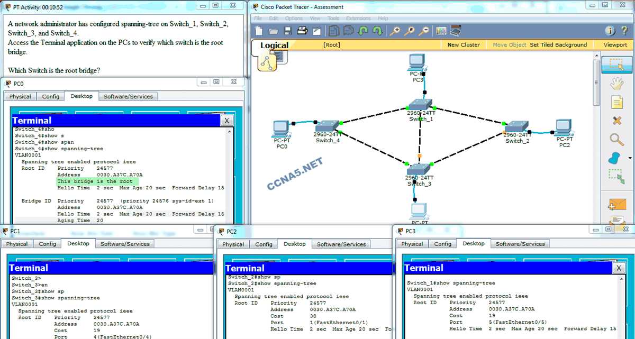635x339 pixels.
Task: Open the Extensions menu
Action: click(x=359, y=19)
